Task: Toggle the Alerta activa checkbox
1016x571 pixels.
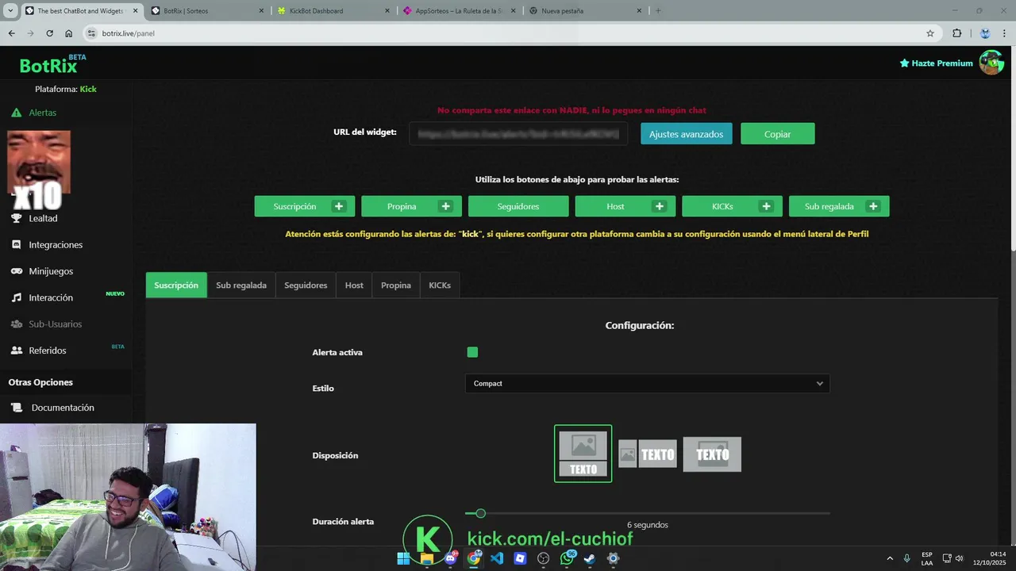Action: point(472,352)
